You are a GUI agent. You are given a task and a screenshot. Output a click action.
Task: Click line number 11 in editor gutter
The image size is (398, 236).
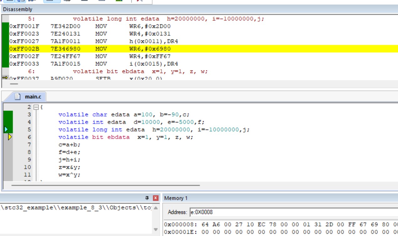tap(28, 175)
